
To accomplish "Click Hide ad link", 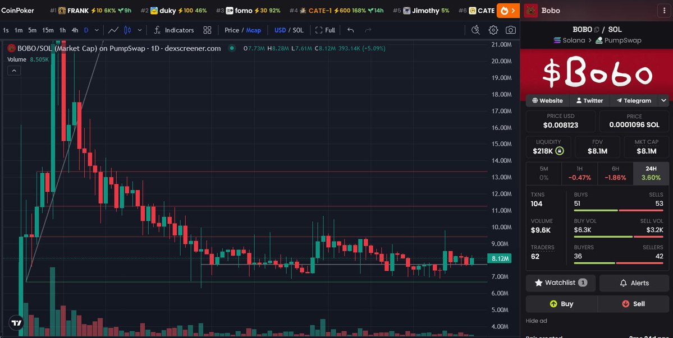I will tap(536, 321).
